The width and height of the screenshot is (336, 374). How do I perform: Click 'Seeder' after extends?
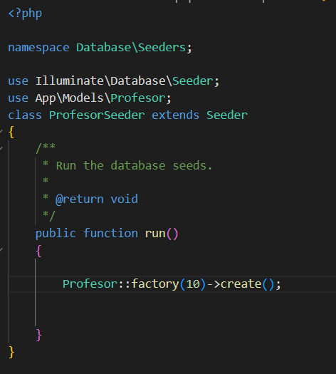tap(227, 115)
